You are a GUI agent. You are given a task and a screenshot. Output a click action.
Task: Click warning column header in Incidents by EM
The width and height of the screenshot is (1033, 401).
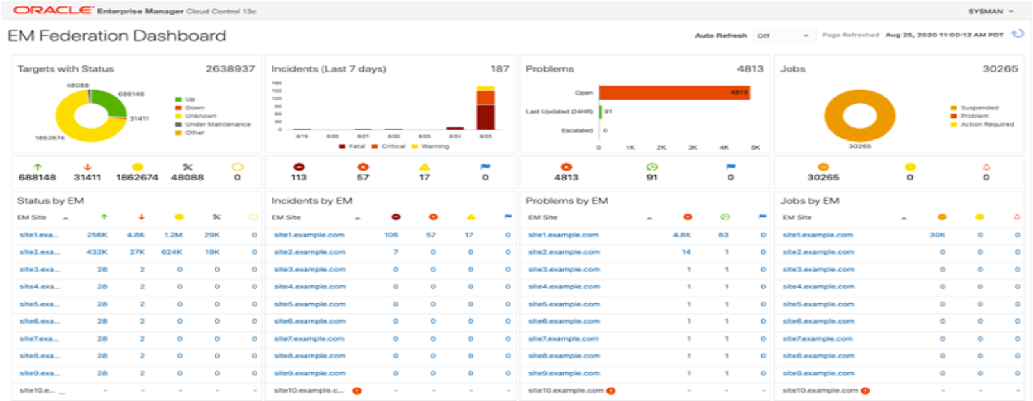(471, 217)
